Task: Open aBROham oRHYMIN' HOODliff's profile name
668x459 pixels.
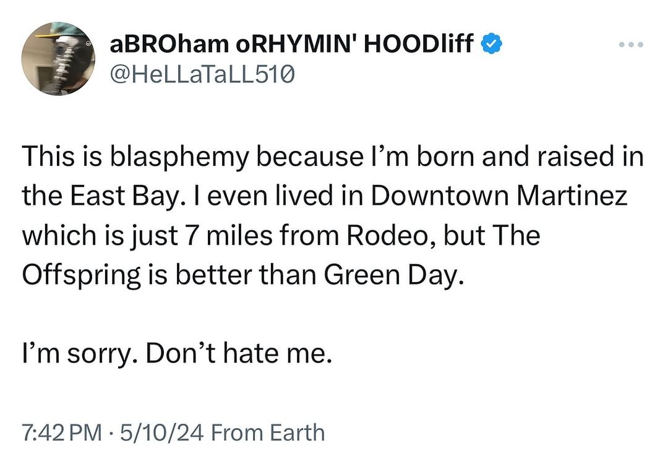Action: pyautogui.click(x=292, y=45)
